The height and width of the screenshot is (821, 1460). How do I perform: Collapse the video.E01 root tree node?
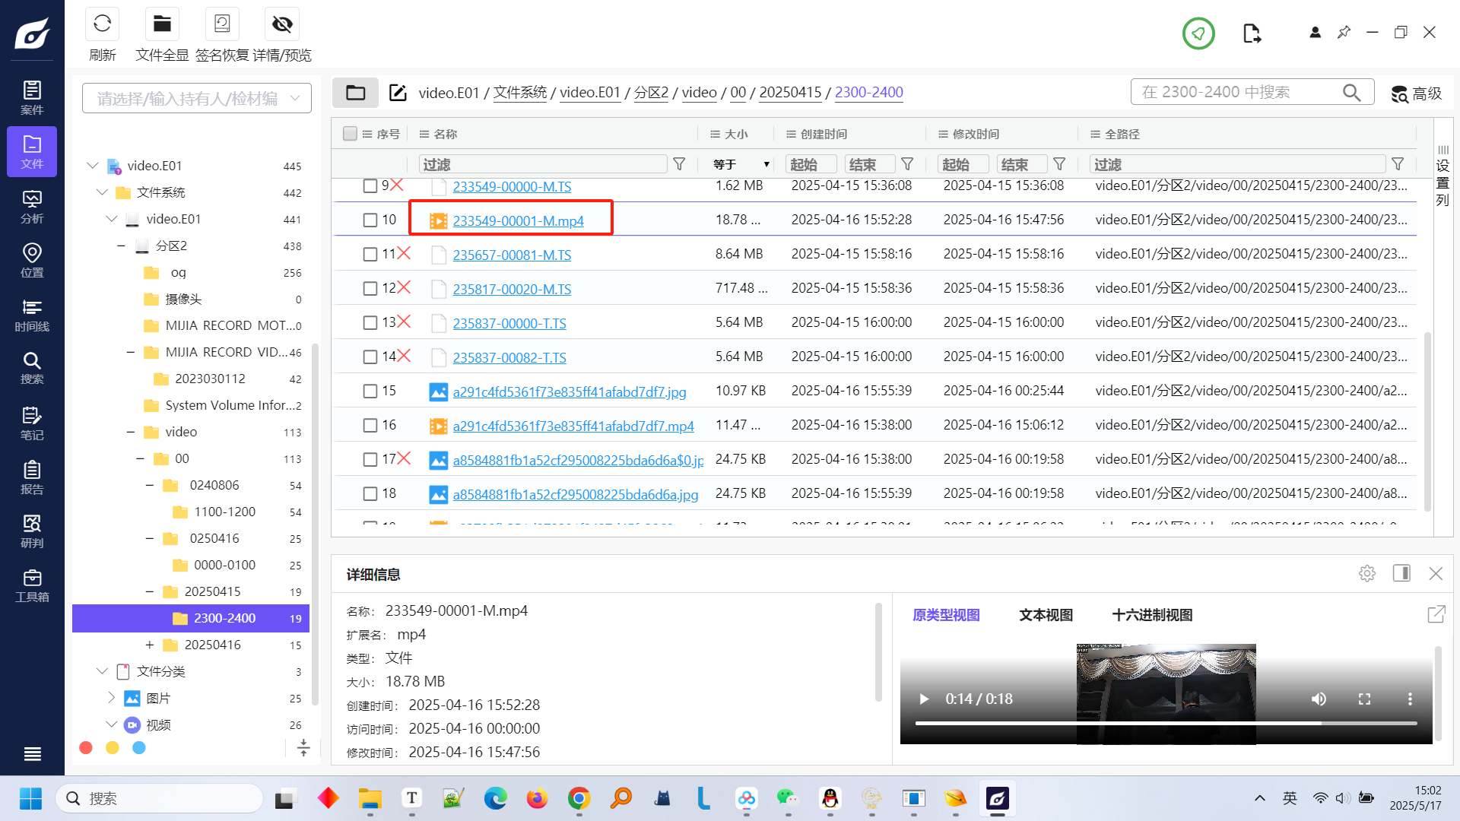coord(93,166)
